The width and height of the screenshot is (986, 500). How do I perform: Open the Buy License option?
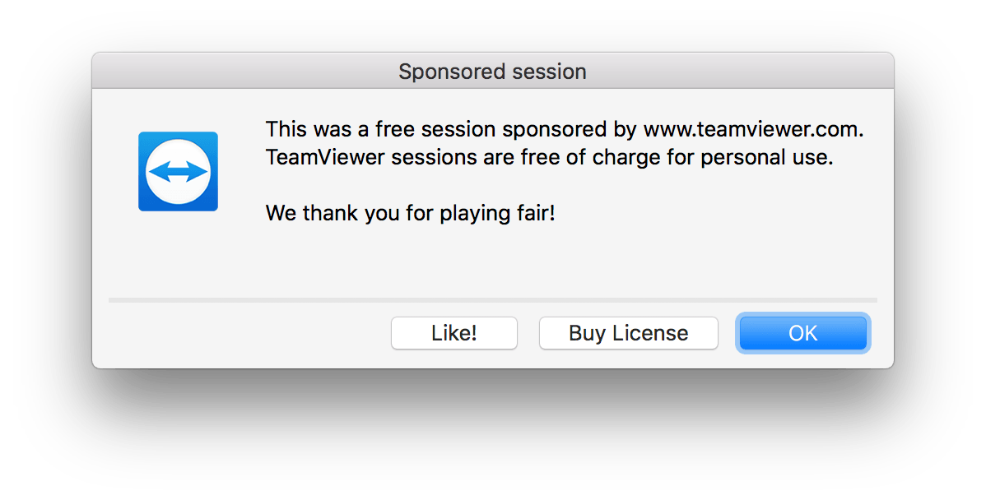coord(628,333)
